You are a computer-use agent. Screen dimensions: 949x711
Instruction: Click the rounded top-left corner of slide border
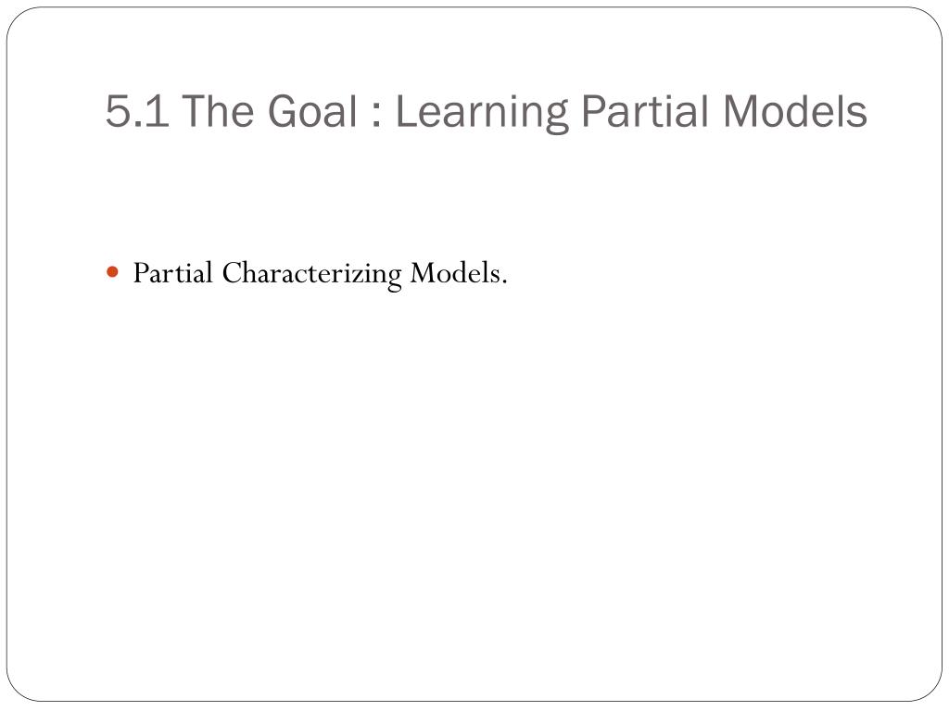pyautogui.click(x=19, y=19)
